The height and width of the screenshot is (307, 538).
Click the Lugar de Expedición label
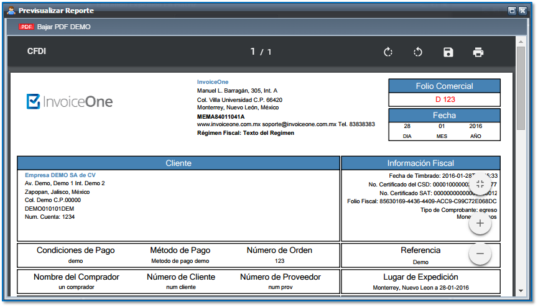click(x=420, y=277)
